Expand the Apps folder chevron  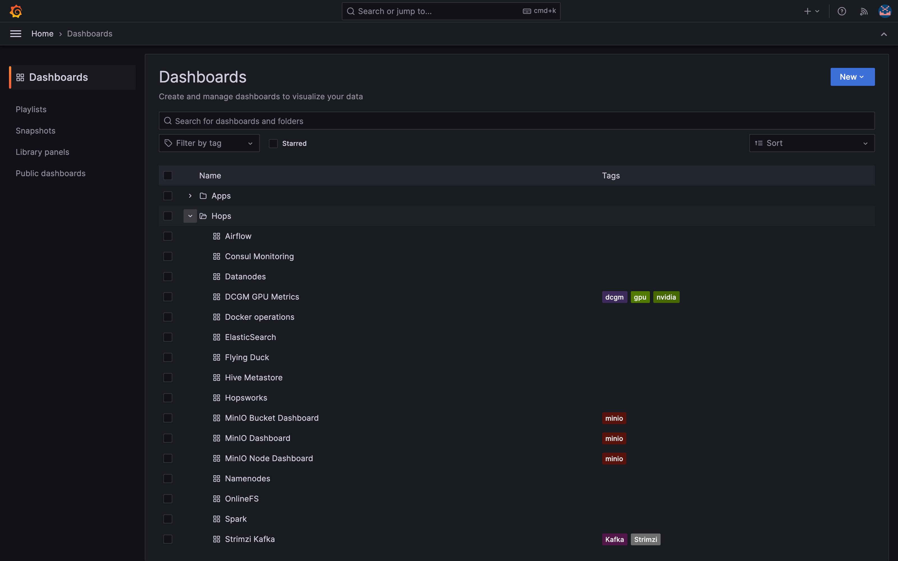190,196
